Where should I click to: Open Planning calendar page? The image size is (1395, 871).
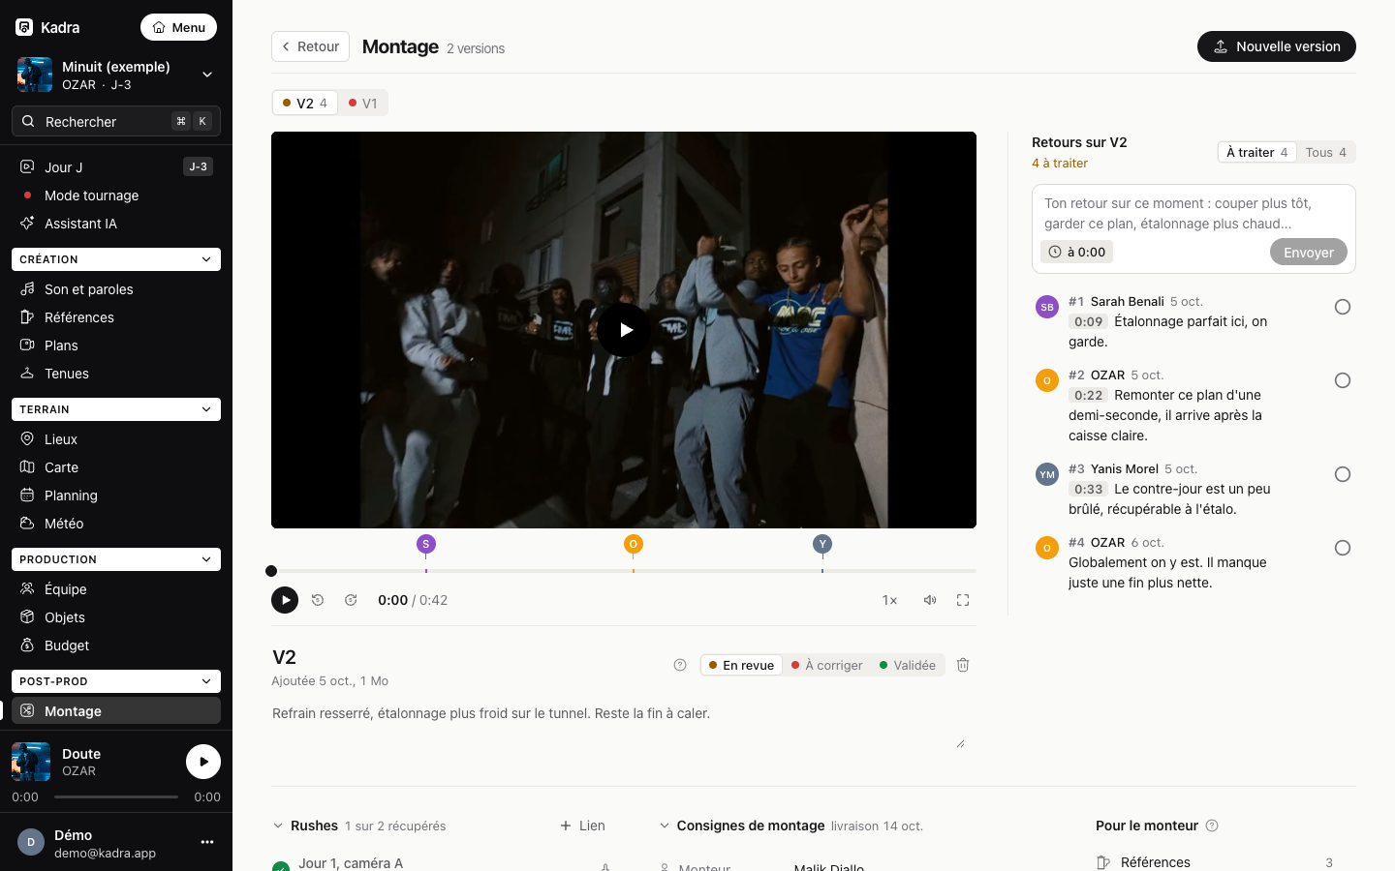[x=116, y=495]
